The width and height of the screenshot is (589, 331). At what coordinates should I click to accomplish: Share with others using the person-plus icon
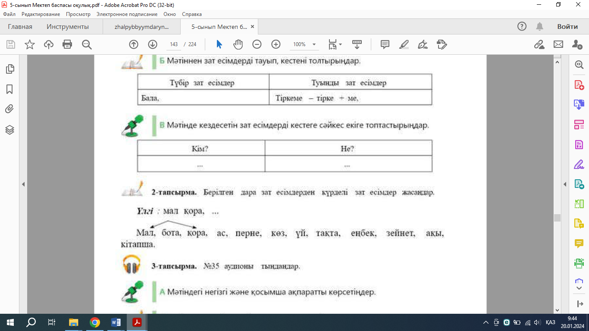pos(577,44)
